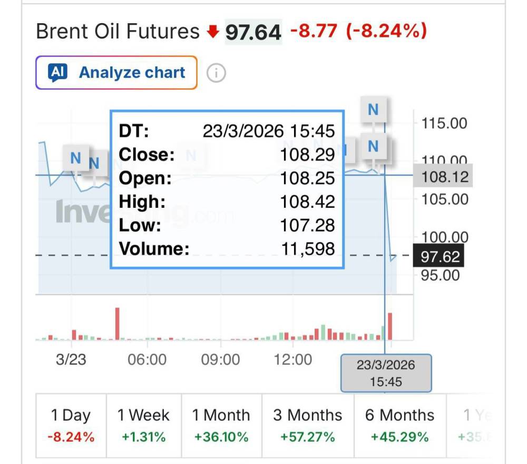Click the info icon beside Analyze chart

point(216,73)
